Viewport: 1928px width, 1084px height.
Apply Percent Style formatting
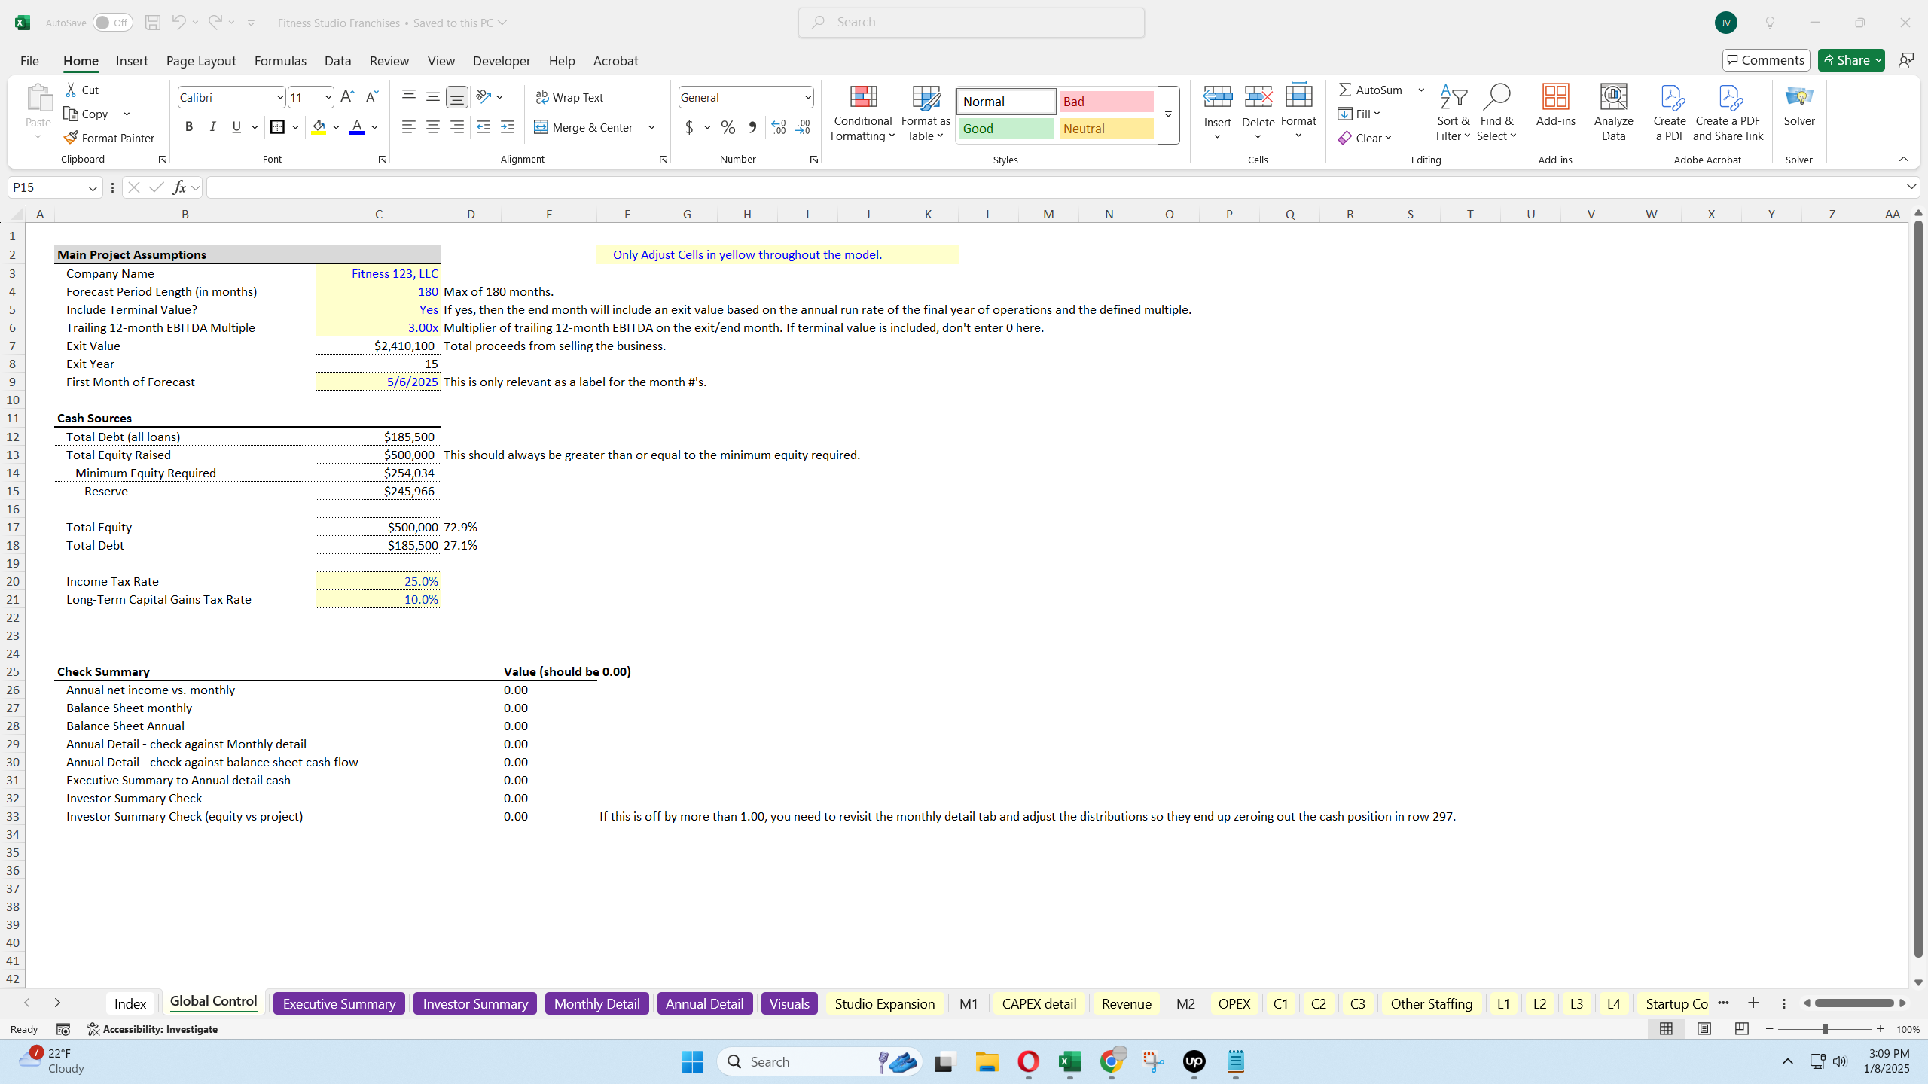pos(728,127)
